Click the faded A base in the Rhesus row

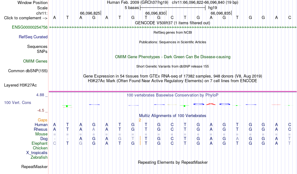[x=93, y=129]
